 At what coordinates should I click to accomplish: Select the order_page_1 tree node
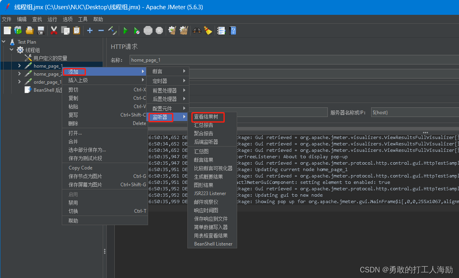click(x=47, y=82)
